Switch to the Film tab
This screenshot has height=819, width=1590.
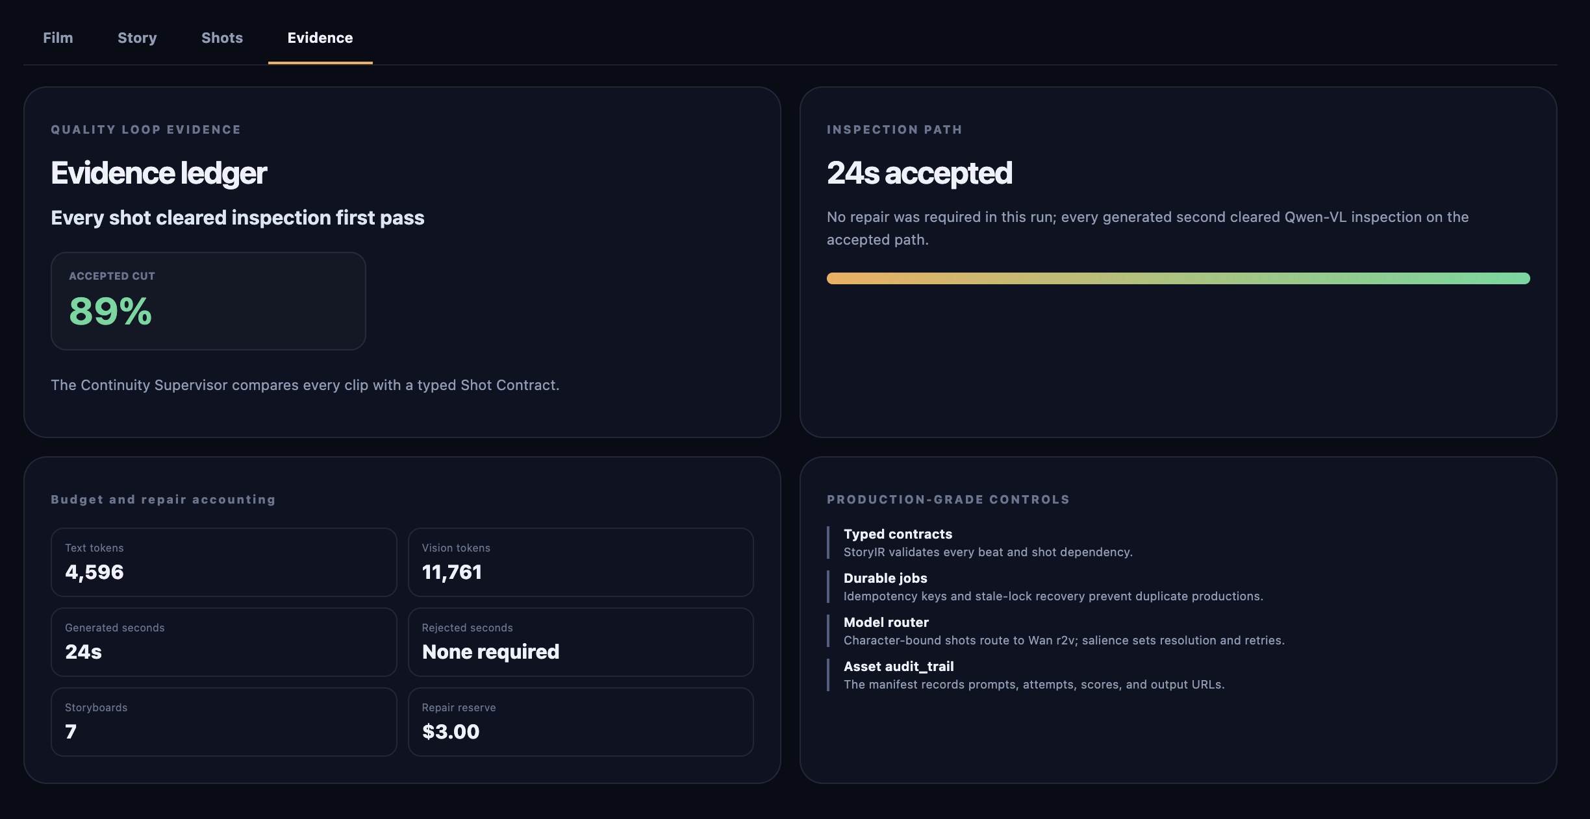pyautogui.click(x=58, y=38)
